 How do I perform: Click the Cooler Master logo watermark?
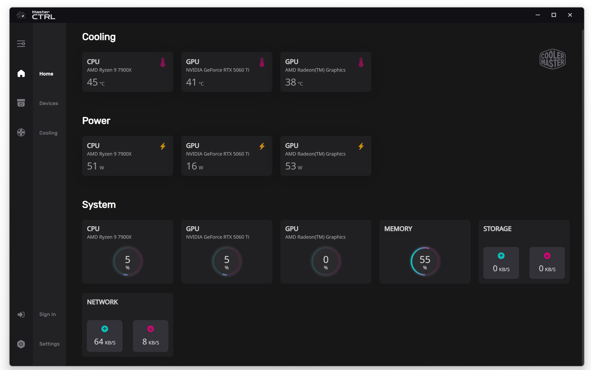pyautogui.click(x=552, y=59)
